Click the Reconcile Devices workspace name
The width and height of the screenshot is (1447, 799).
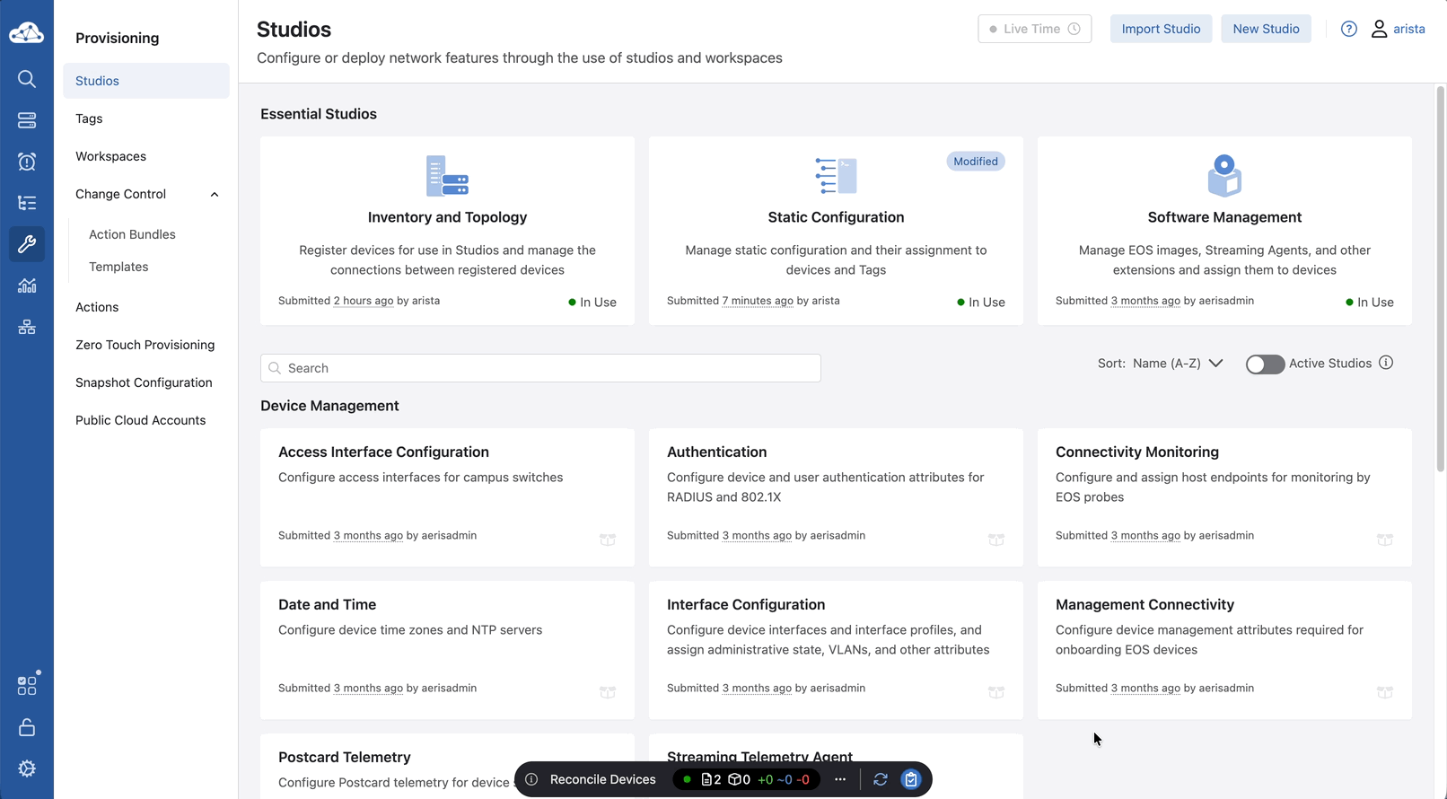[x=603, y=779]
